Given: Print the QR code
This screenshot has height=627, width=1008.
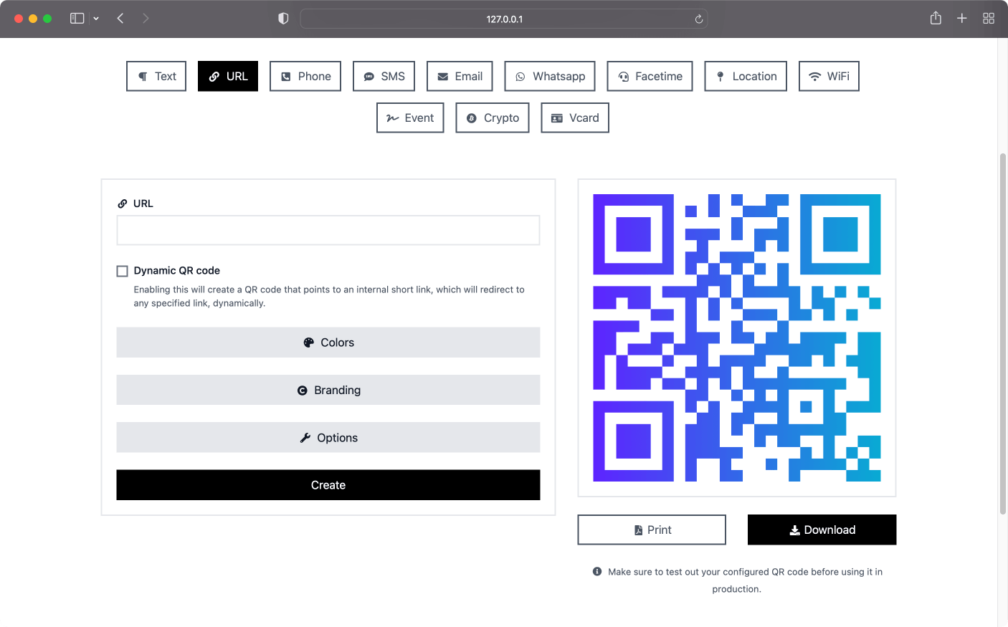Looking at the screenshot, I should click(x=652, y=530).
